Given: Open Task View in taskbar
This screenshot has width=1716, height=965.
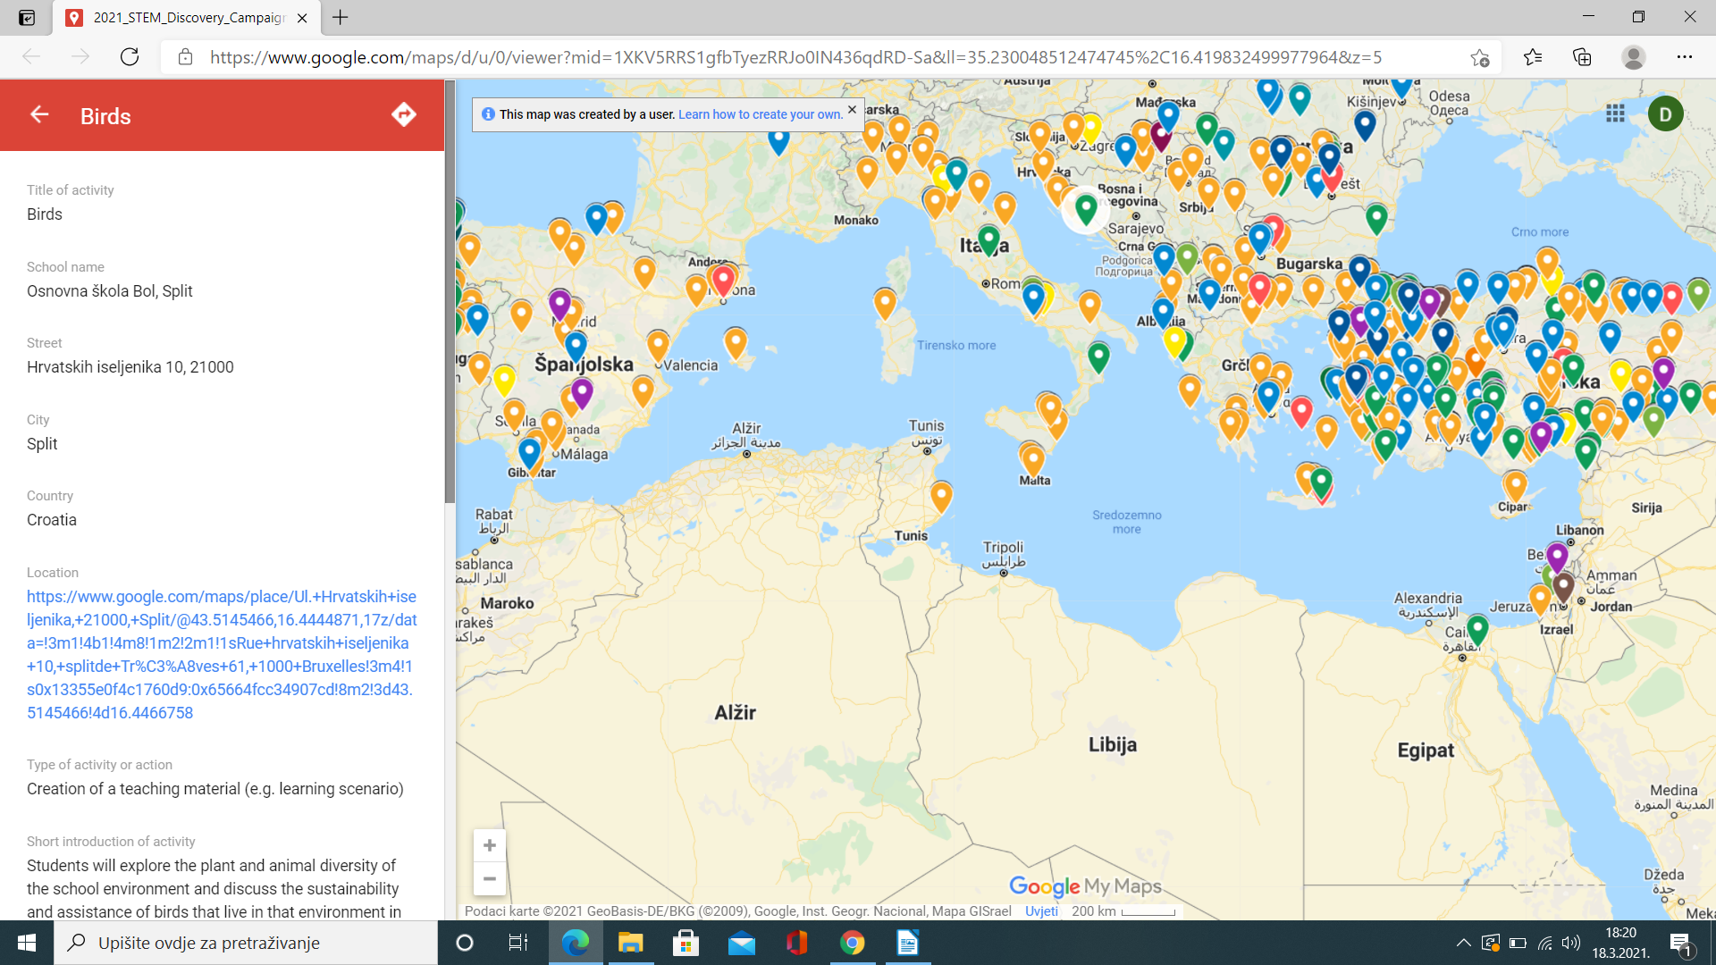Looking at the screenshot, I should click(x=518, y=943).
